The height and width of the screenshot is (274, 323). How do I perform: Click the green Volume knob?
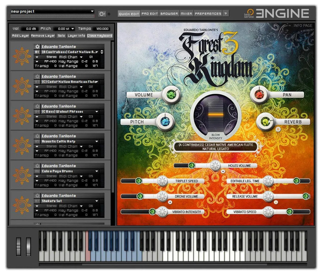171,95
